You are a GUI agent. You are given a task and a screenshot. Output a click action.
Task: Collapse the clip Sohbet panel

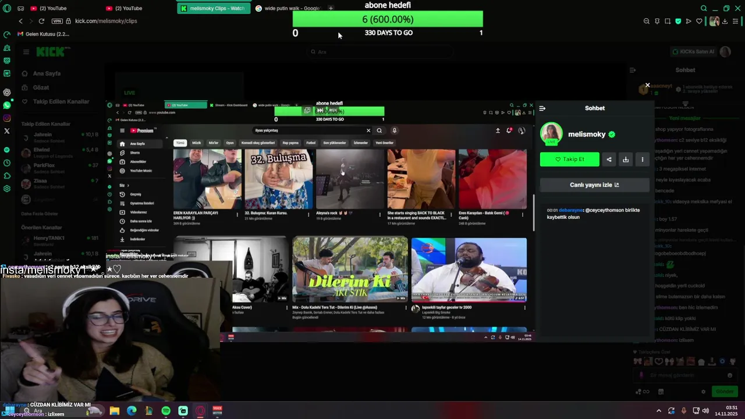(x=542, y=108)
